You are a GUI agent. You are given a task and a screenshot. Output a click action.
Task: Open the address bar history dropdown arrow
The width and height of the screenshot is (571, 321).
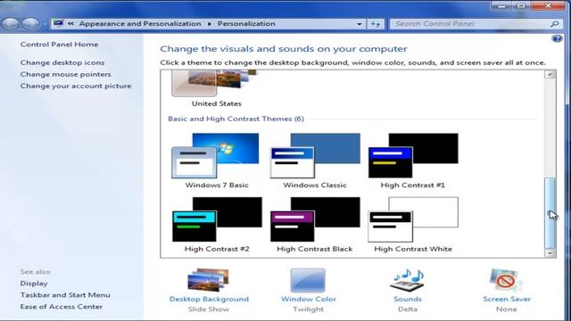coord(359,24)
